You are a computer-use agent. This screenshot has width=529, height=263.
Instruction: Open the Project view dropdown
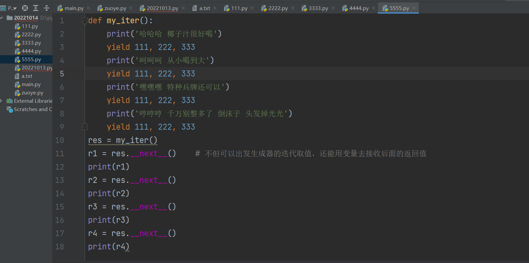pos(9,8)
